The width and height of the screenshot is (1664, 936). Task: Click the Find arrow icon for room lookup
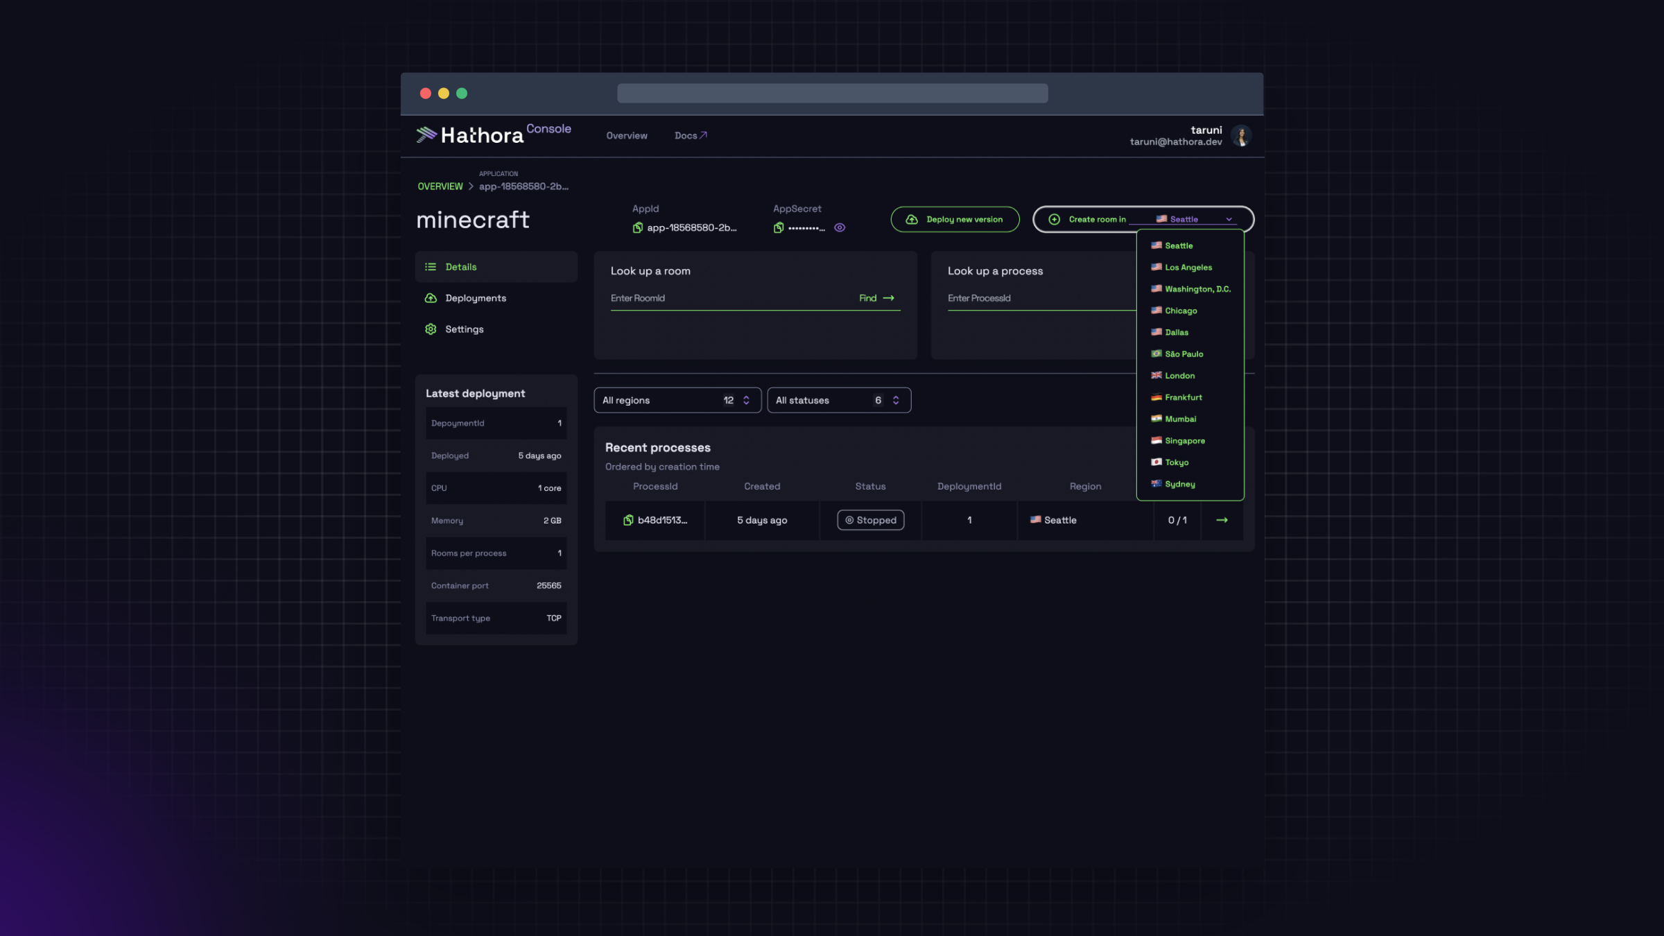[x=889, y=298]
